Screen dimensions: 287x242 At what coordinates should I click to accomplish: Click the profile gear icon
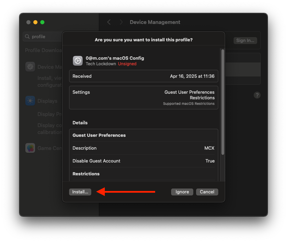(78, 61)
